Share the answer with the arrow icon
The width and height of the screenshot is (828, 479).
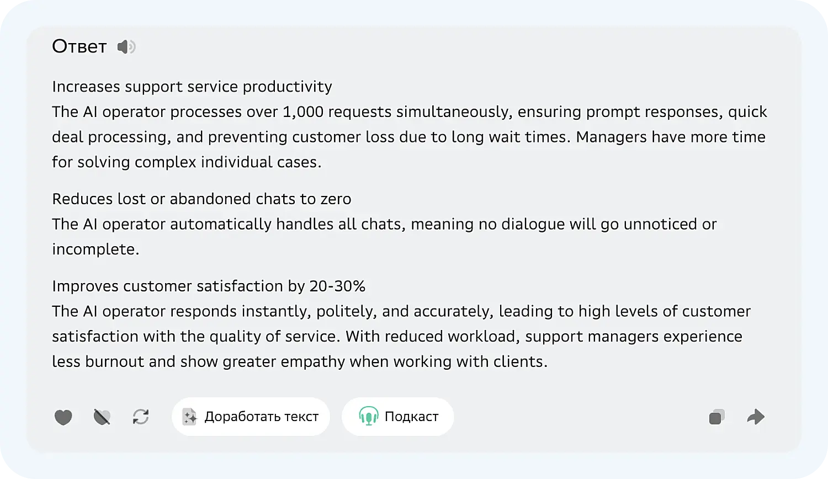pos(756,417)
